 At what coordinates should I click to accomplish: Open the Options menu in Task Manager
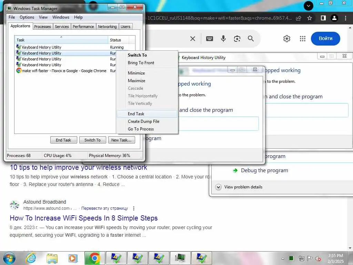(x=27, y=17)
